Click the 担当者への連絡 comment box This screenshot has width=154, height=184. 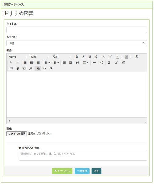[83, 156]
